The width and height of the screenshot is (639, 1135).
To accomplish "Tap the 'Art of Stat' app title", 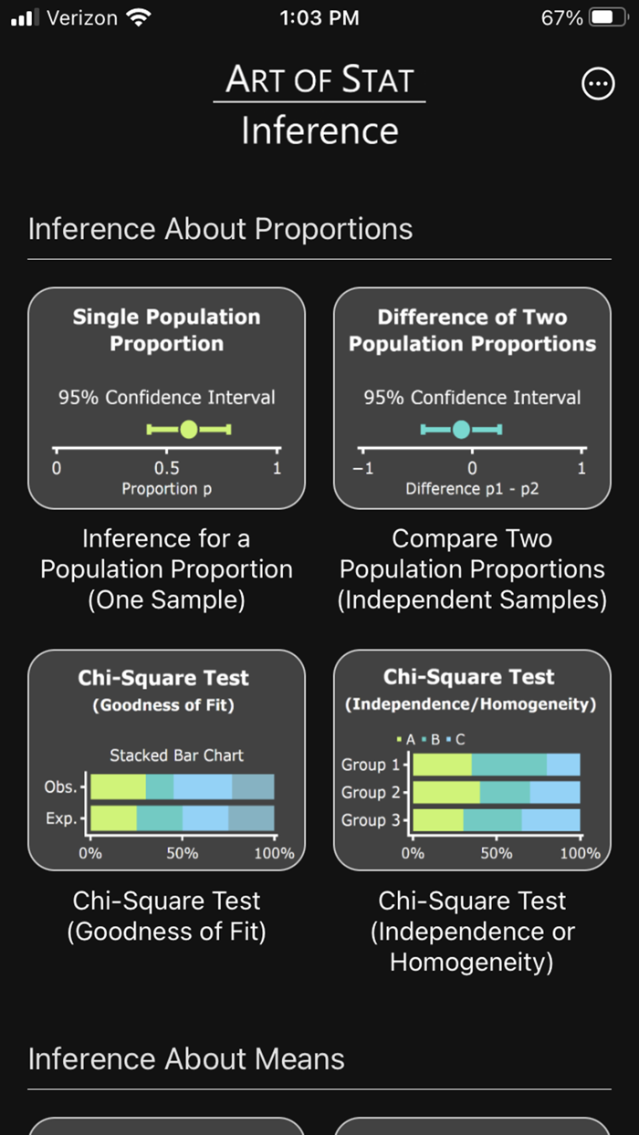I will [319, 80].
